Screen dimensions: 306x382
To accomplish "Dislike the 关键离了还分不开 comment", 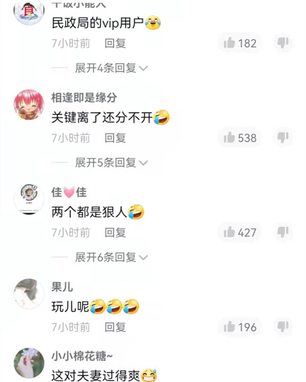I will (x=283, y=137).
